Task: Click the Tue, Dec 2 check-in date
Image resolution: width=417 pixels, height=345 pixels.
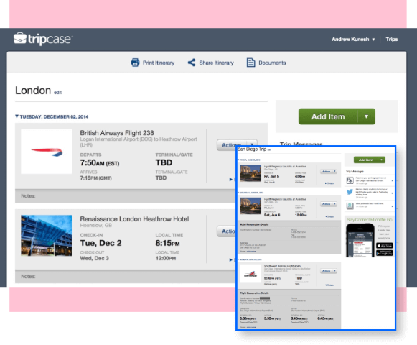Action: pyautogui.click(x=100, y=243)
